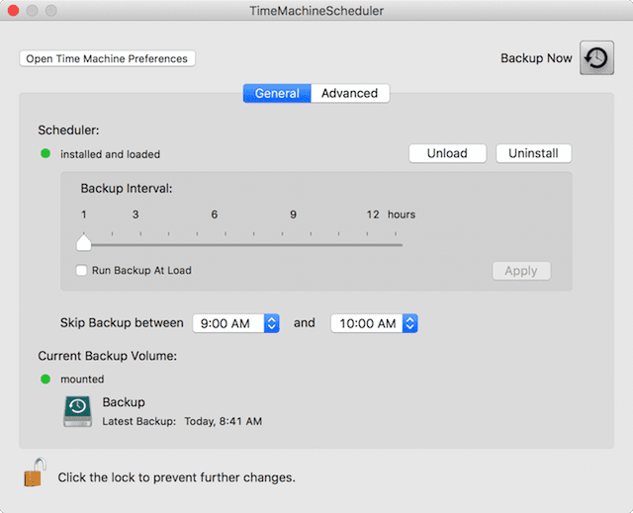Click the backup interval slider thumb
Screen dimensions: 633x513
84,242
